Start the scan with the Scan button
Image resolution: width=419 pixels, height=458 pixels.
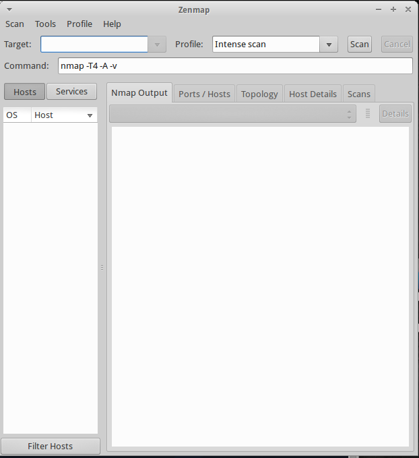tap(360, 44)
